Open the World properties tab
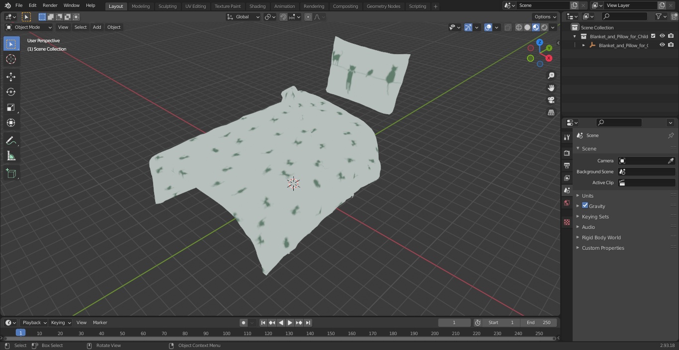 tap(567, 203)
